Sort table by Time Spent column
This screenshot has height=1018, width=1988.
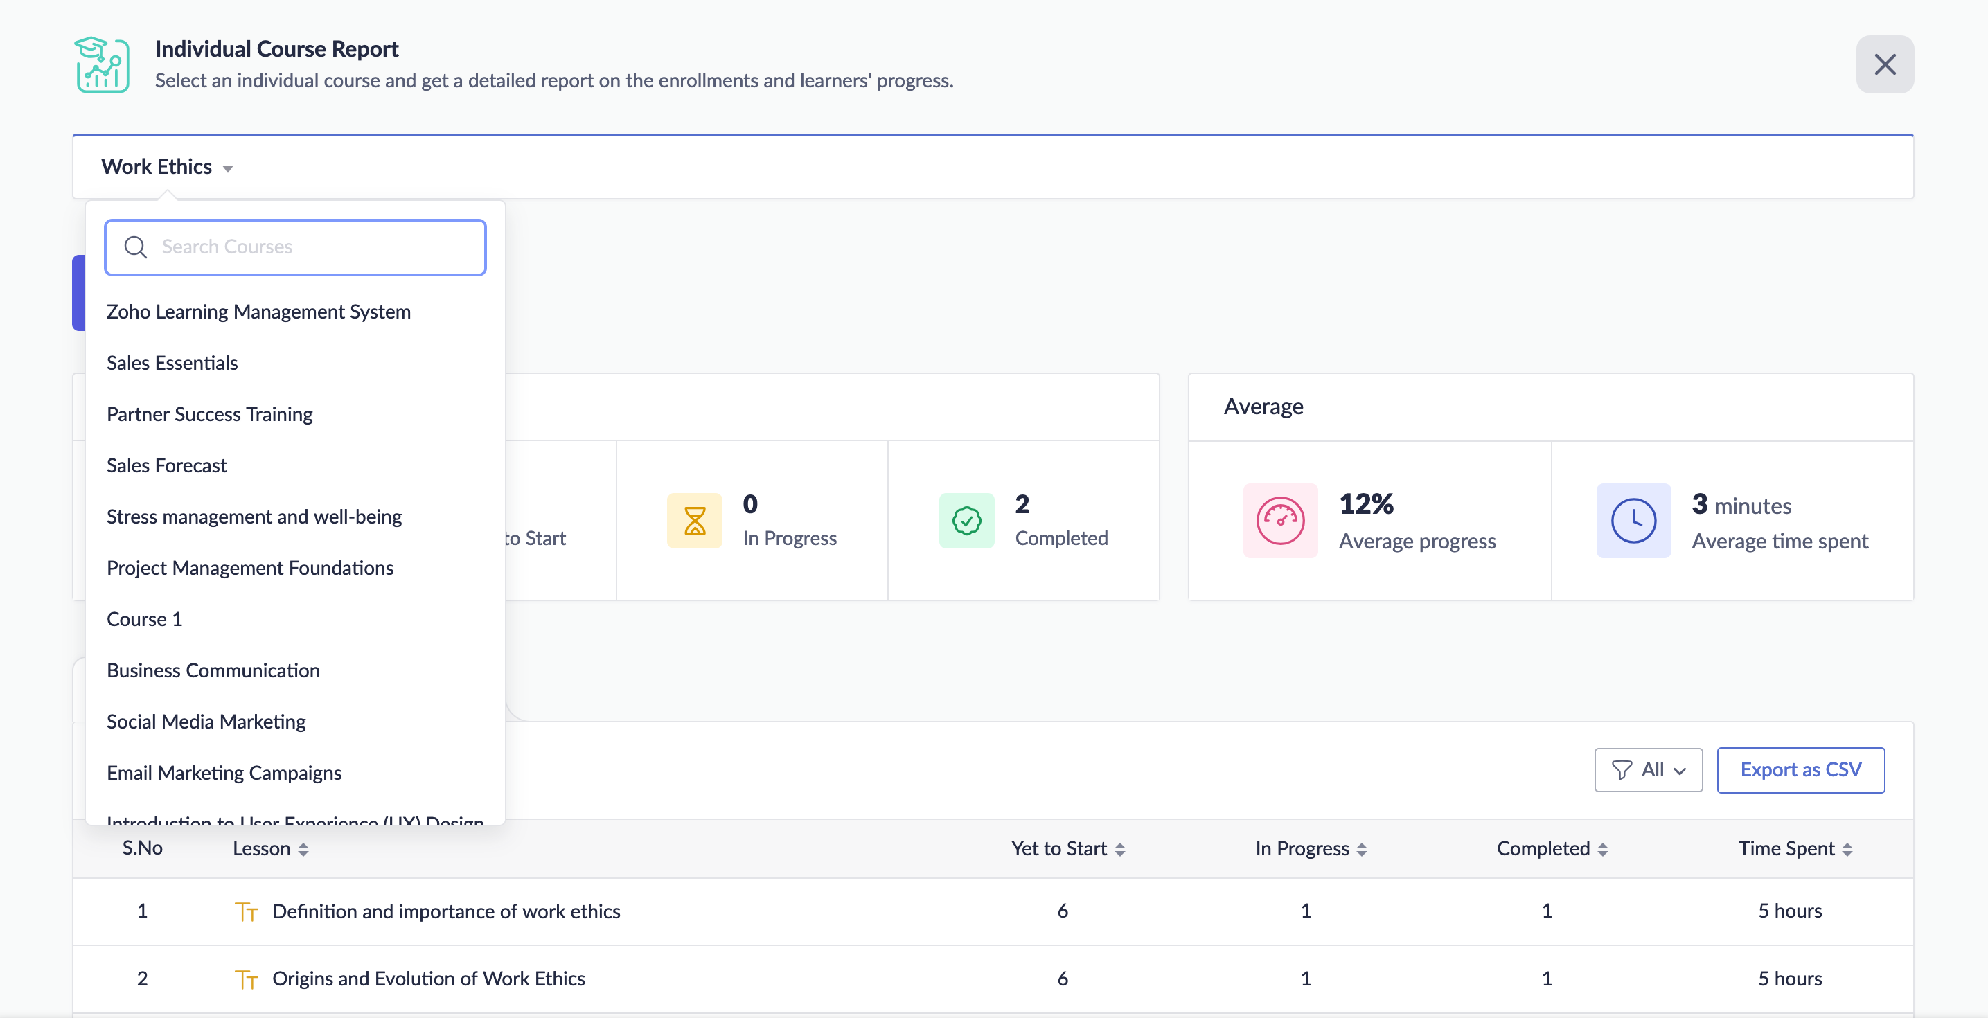point(1846,850)
